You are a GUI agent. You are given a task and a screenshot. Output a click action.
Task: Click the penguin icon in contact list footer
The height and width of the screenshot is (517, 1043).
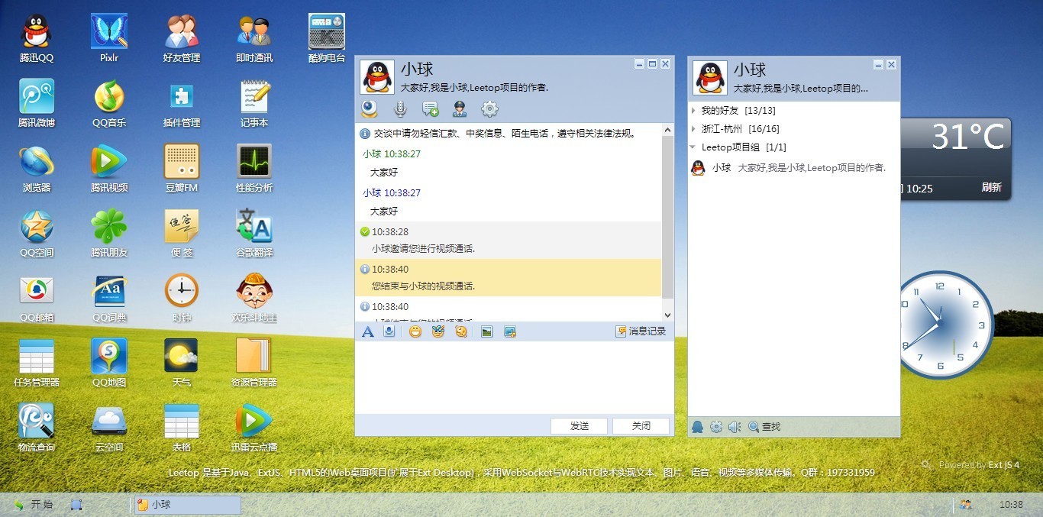click(698, 427)
